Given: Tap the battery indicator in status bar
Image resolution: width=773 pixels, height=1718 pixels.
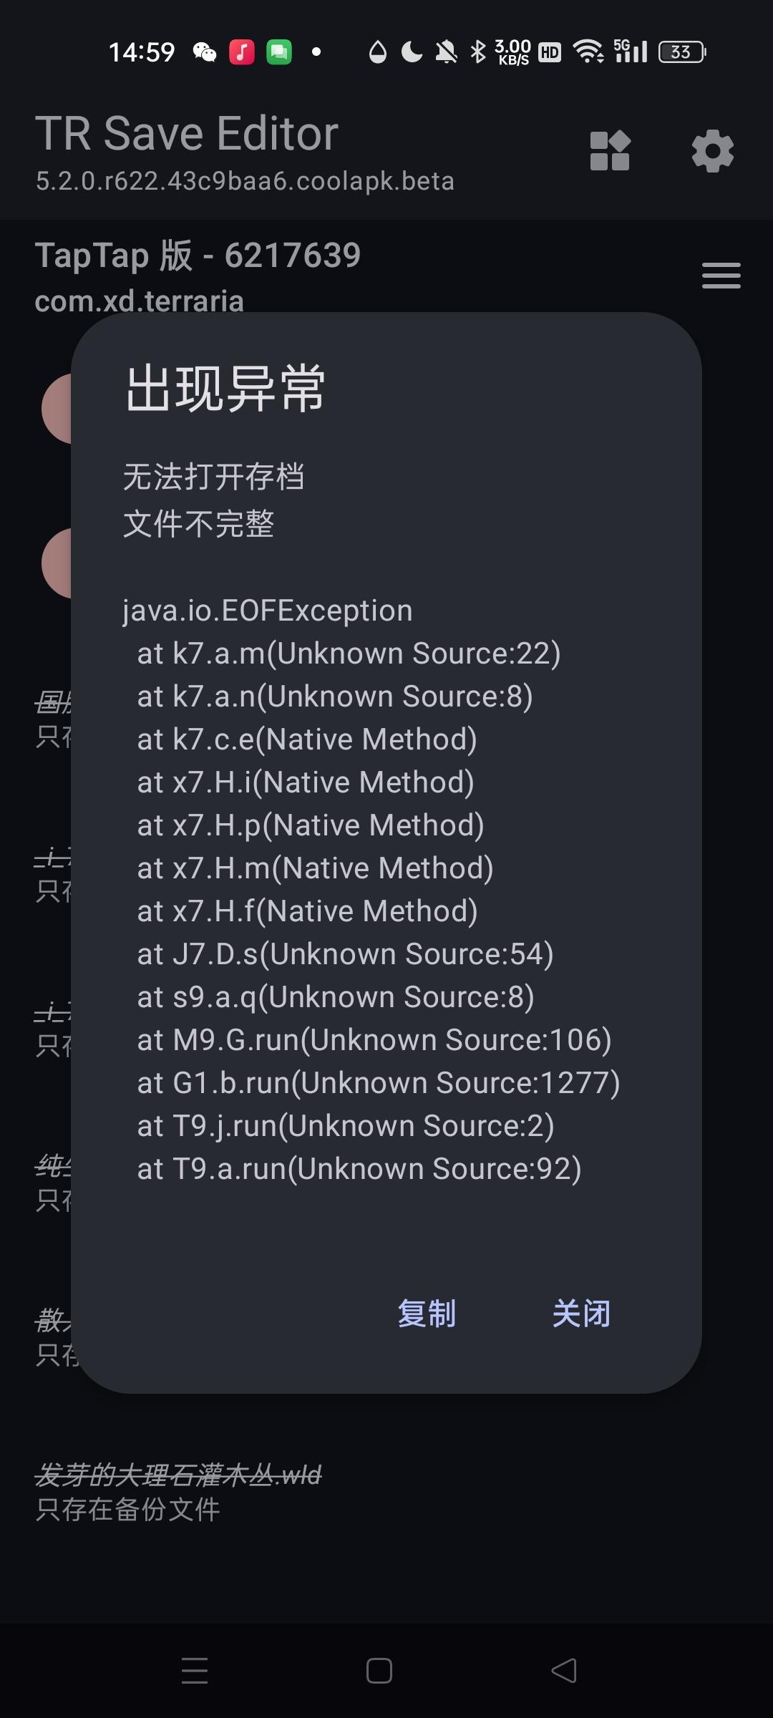Looking at the screenshot, I should point(682,52).
